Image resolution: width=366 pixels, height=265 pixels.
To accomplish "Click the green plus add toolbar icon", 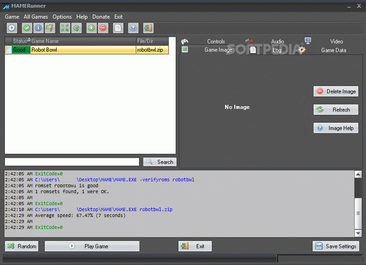I will (x=91, y=28).
